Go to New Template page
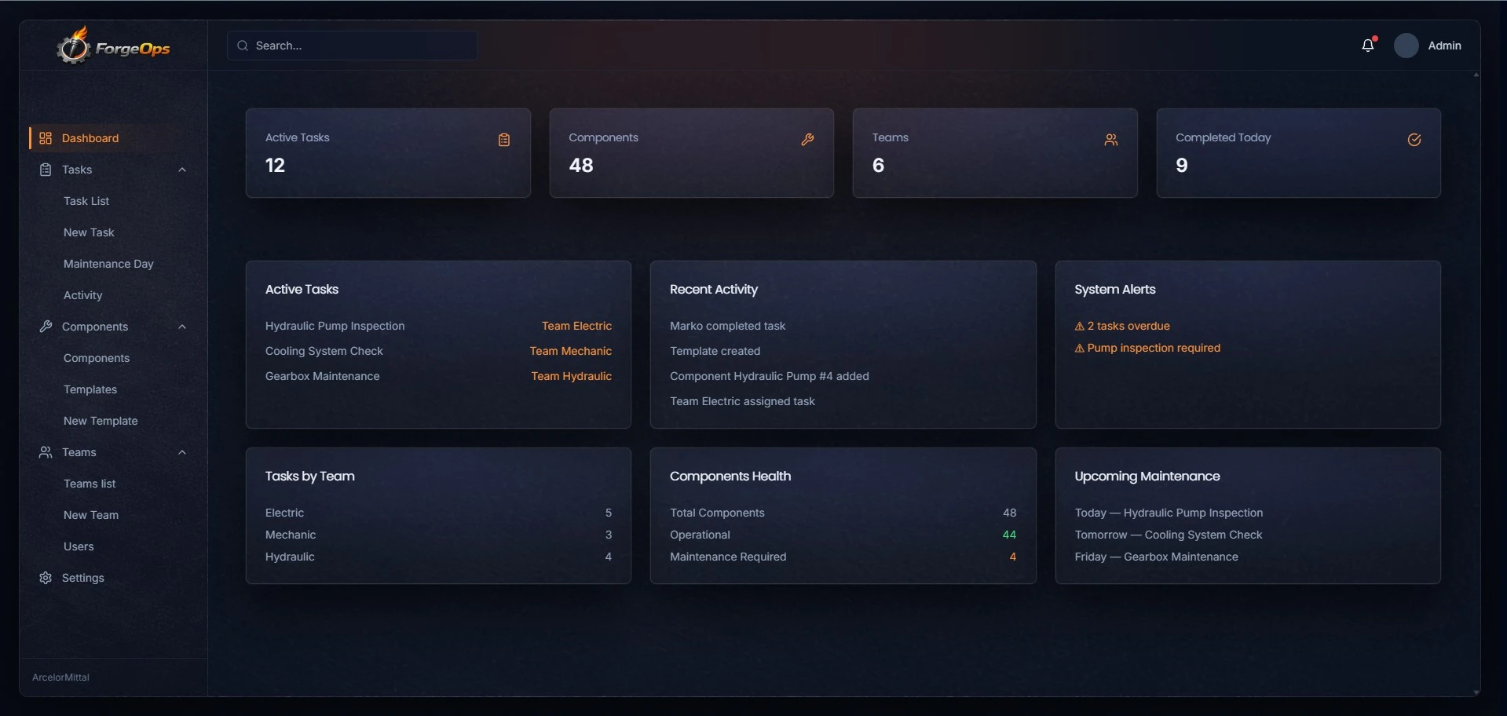 101,421
